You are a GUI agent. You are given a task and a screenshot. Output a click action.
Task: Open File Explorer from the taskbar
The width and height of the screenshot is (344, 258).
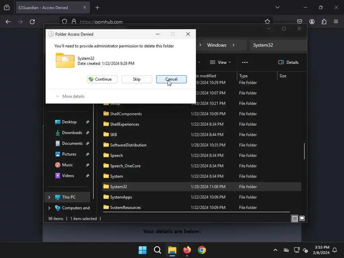tap(172, 250)
